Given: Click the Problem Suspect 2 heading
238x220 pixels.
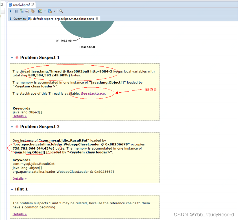Looking at the screenshot, I should pos(40,126).
